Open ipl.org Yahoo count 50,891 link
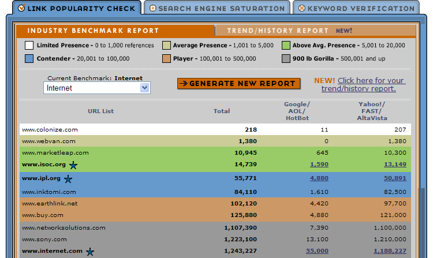 tap(394, 178)
